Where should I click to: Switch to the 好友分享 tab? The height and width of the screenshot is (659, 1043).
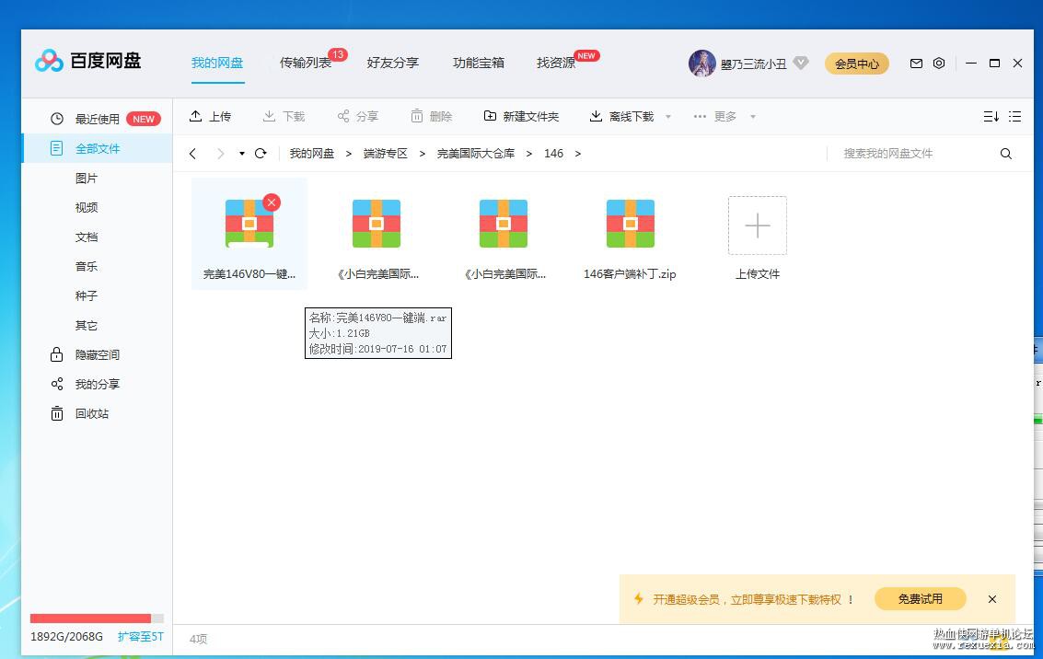coord(392,64)
